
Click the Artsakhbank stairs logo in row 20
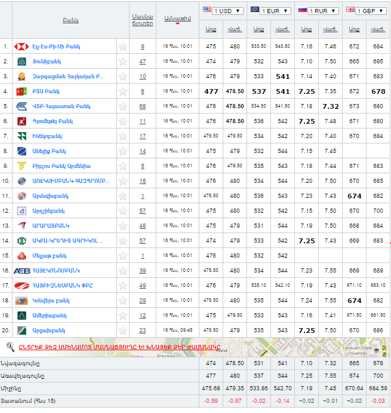click(21, 331)
